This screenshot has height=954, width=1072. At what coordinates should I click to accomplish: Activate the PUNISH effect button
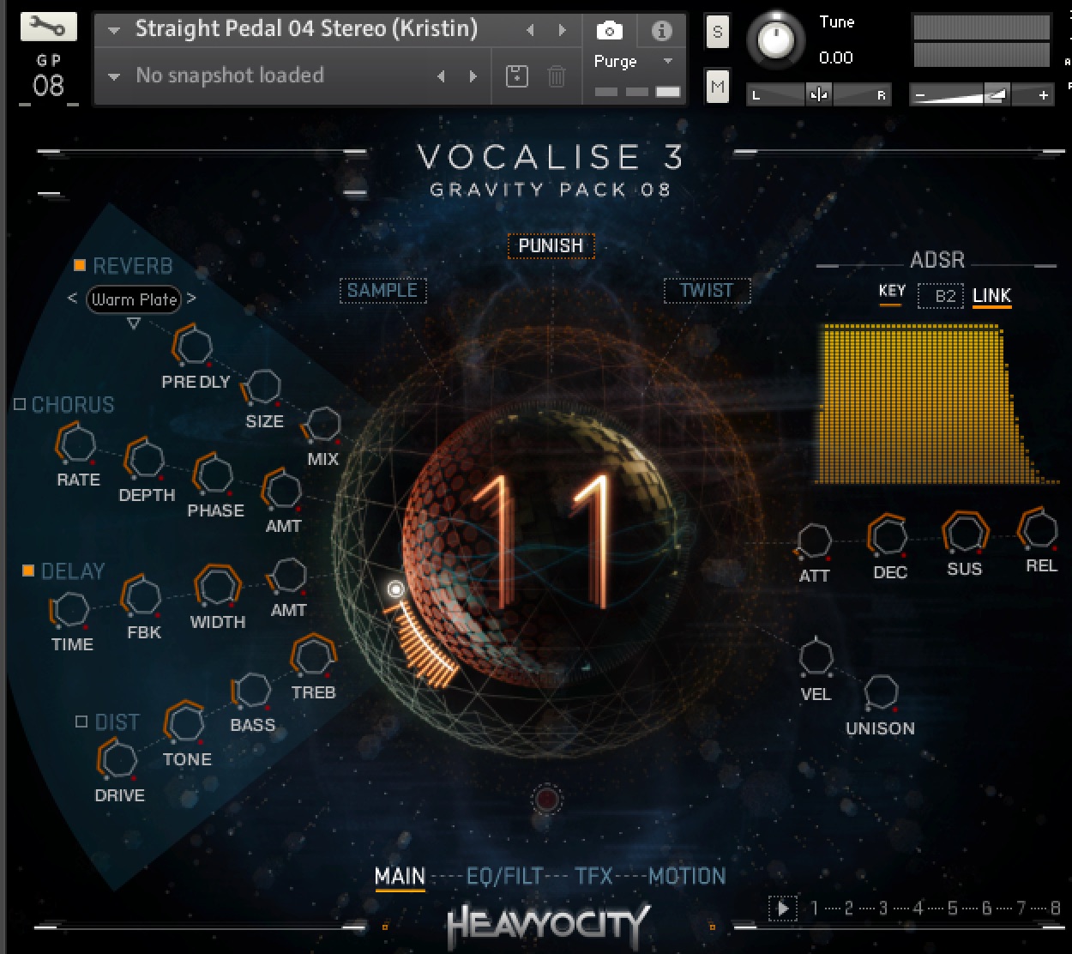(550, 246)
